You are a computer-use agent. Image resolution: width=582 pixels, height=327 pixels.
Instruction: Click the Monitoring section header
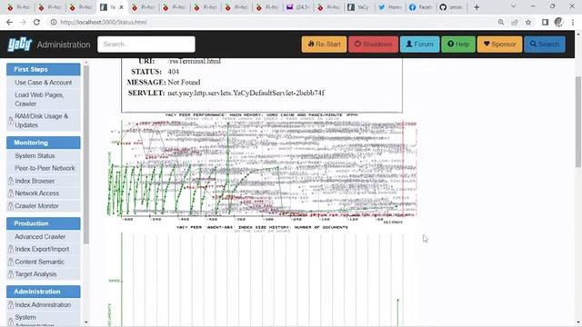point(44,143)
